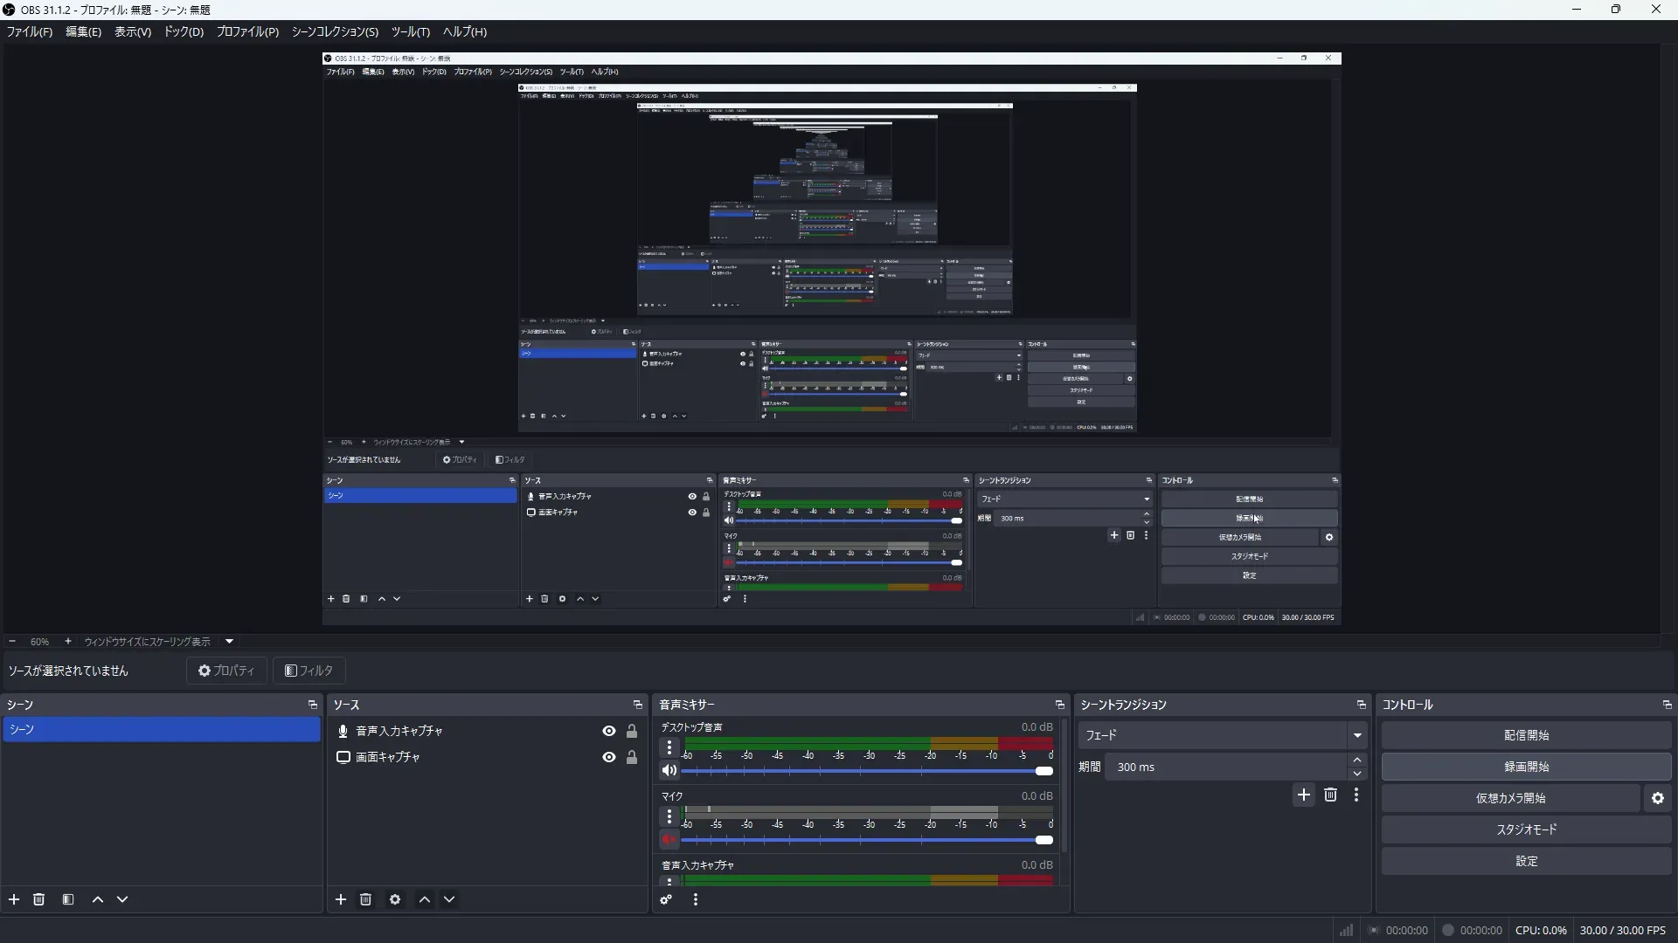The width and height of the screenshot is (1678, 943).
Task: Click the add scene plus icon
Action: [x=14, y=899]
